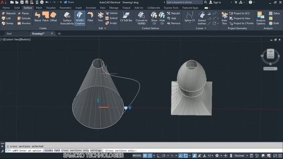Viewport: 283px width, 159px height.
Task: Click Remove control vertices tool
Action: pos(174,23)
